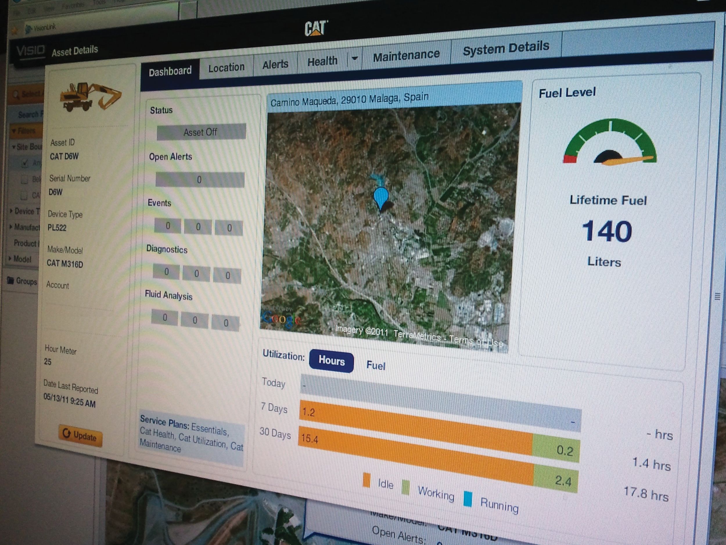The width and height of the screenshot is (726, 545).
Task: Click the Fluid Analysis label
Action: 169,295
